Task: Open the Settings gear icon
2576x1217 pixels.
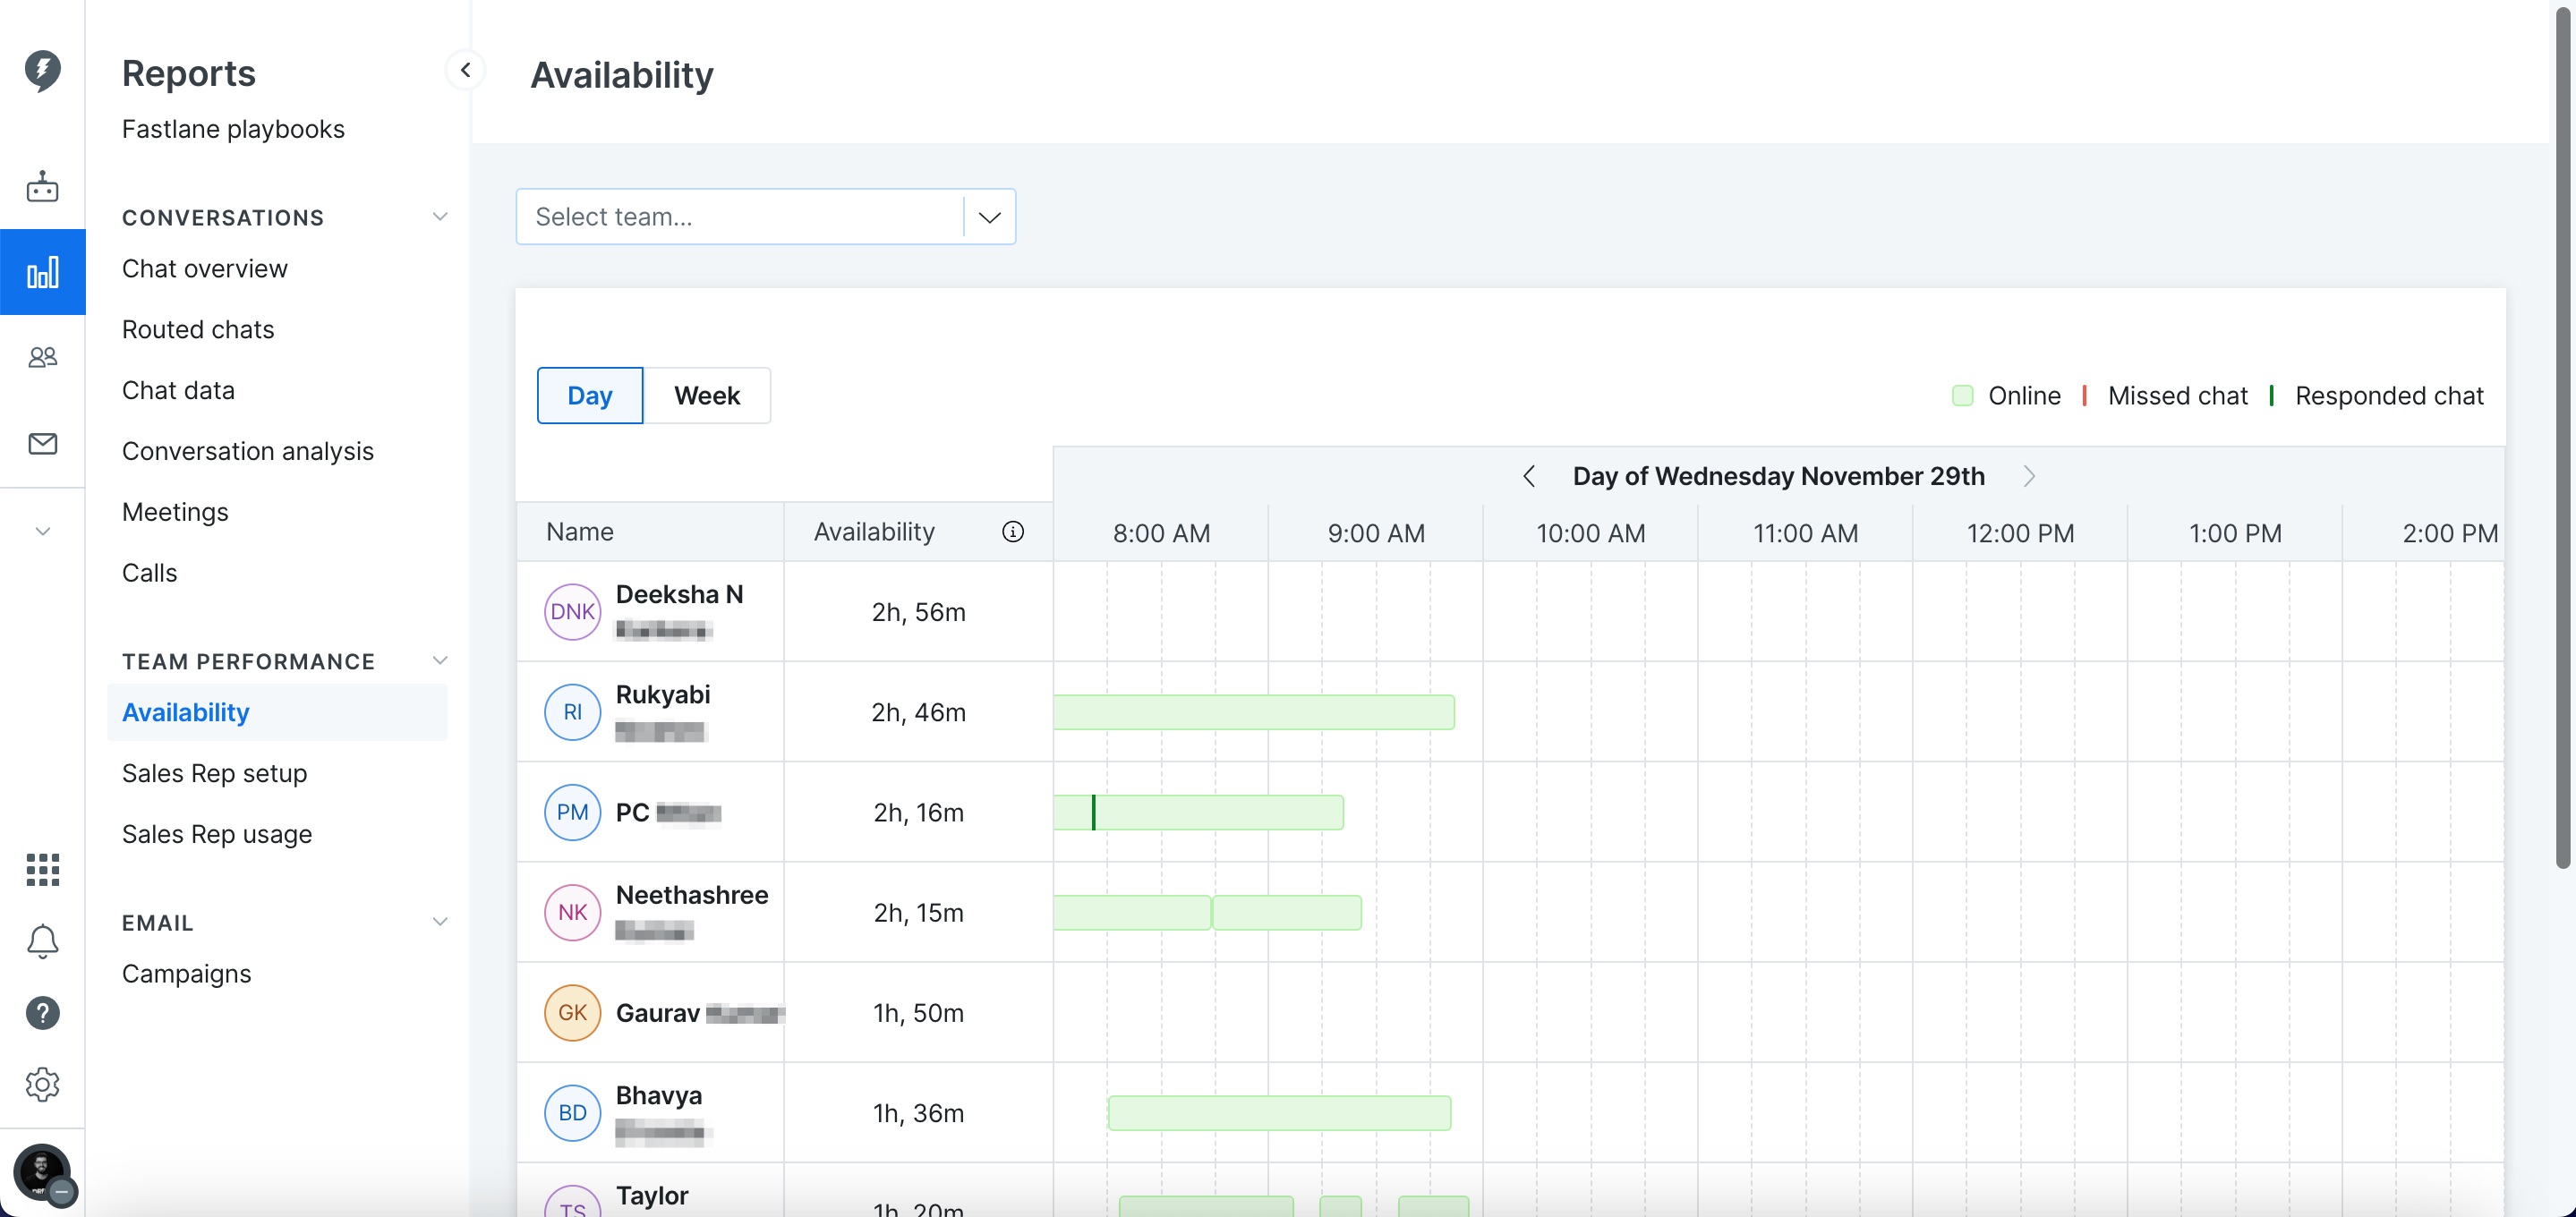Action: tap(42, 1084)
